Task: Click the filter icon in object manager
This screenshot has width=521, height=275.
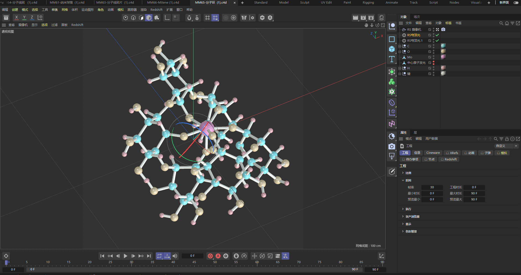Action: pyautogui.click(x=512, y=23)
